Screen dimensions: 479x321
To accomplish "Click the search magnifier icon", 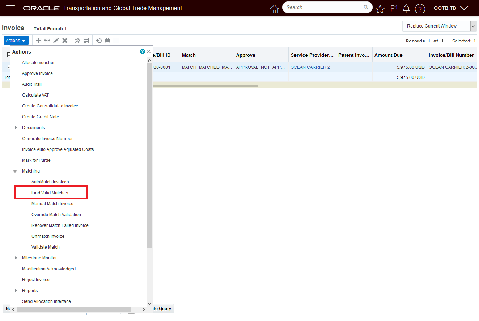I will click(366, 7).
